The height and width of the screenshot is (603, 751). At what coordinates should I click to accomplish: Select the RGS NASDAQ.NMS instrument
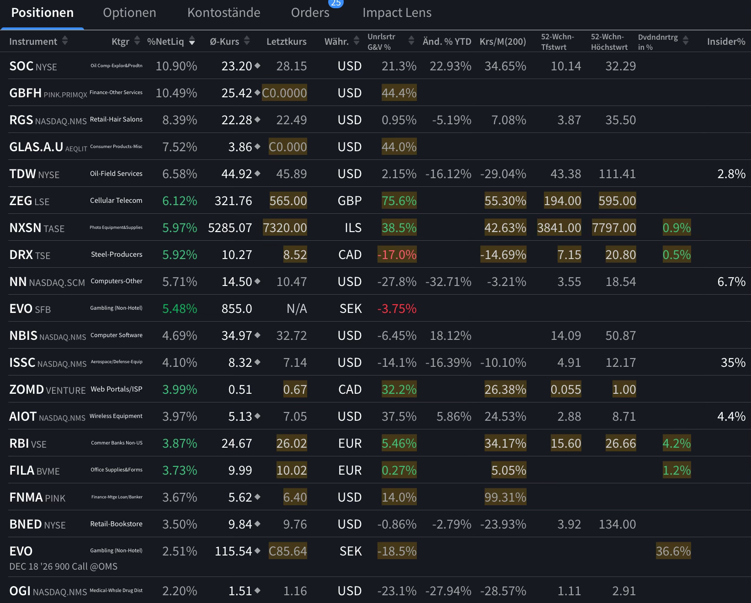point(48,120)
